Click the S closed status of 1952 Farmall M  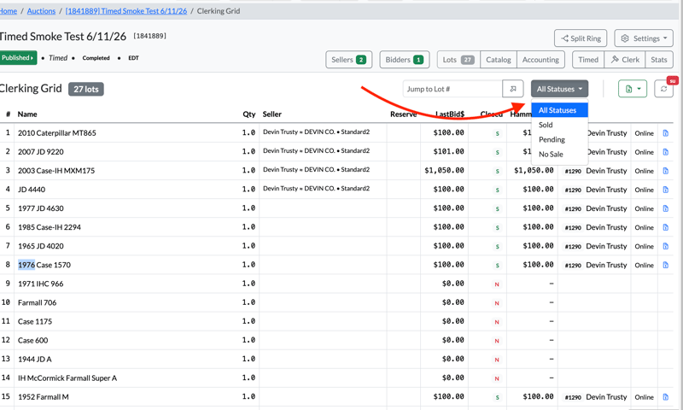coord(497,397)
